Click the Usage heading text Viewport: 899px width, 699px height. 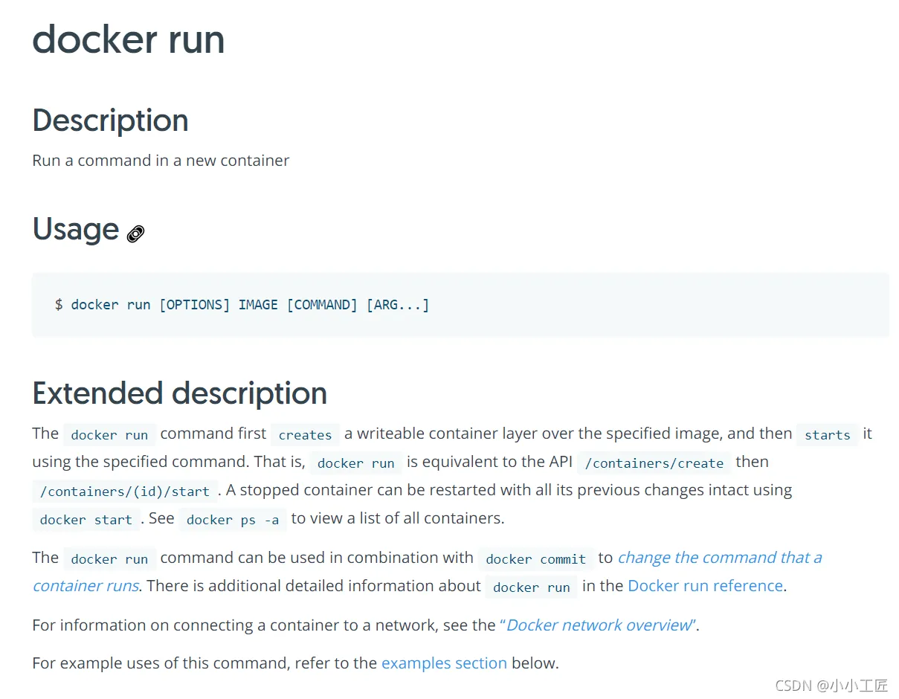[x=76, y=229]
